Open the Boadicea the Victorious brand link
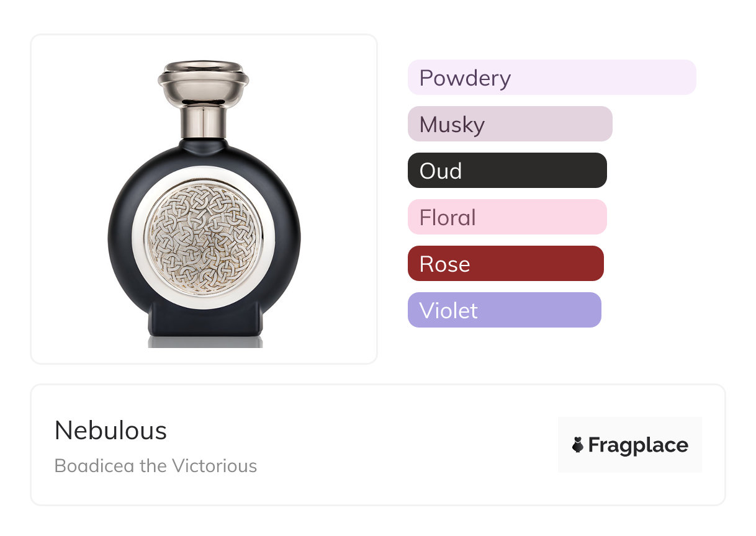Screen dimensions: 756x536 [155, 465]
